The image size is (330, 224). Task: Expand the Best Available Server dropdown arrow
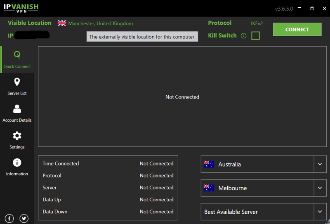click(x=320, y=212)
